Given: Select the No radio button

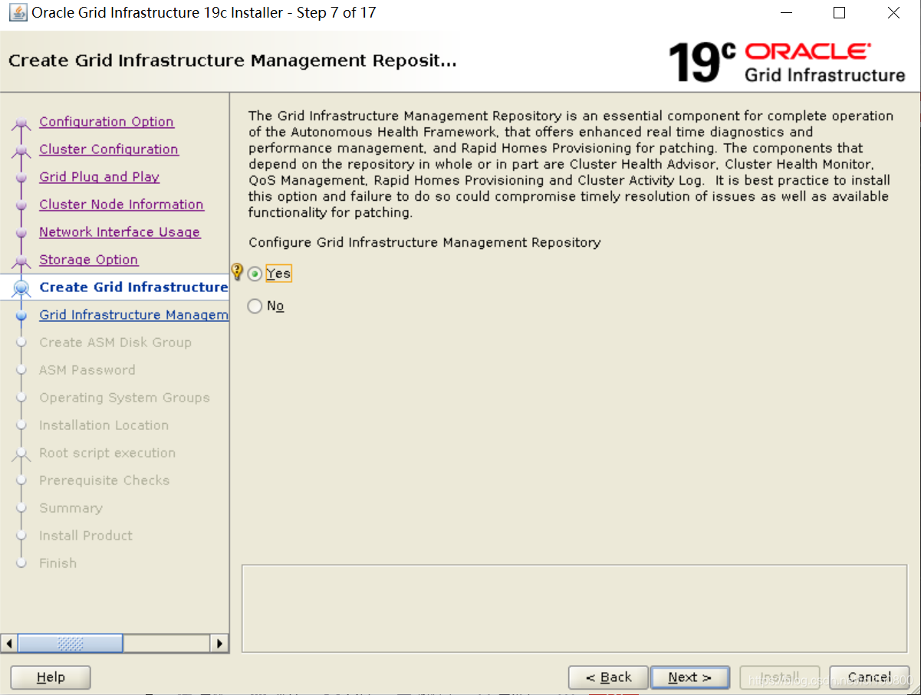Looking at the screenshot, I should click(255, 306).
